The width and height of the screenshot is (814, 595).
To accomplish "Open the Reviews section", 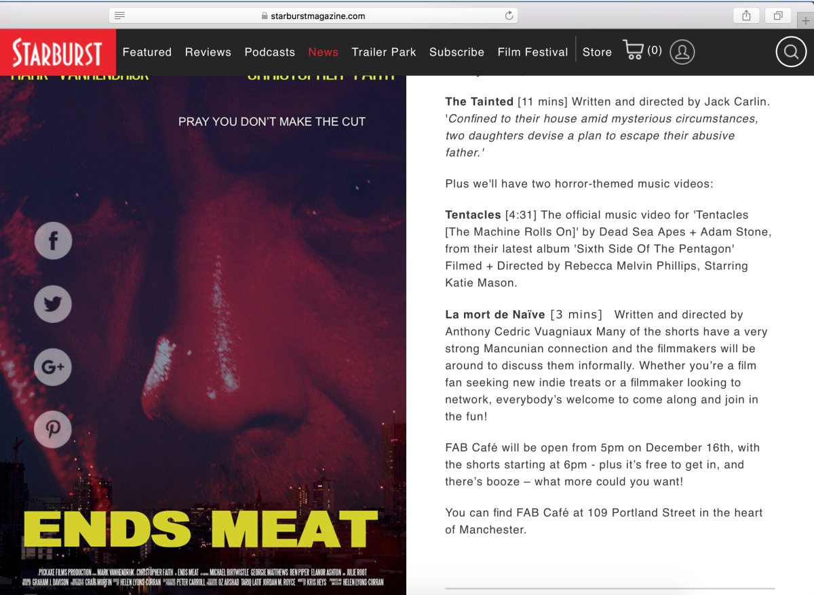I will click(208, 52).
